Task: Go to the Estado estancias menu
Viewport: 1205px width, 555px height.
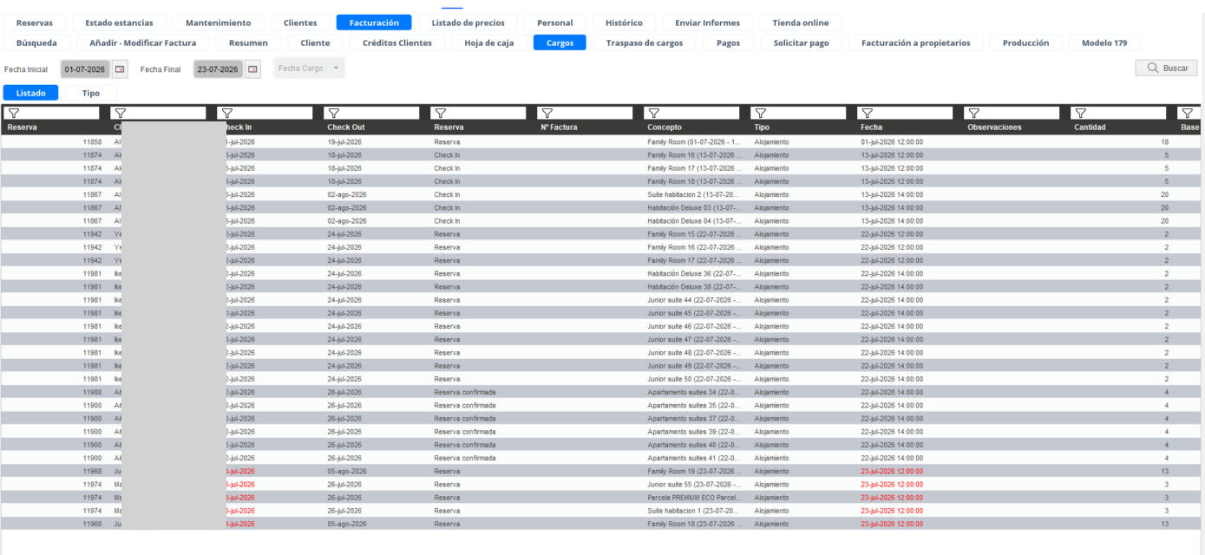Action: click(x=119, y=23)
